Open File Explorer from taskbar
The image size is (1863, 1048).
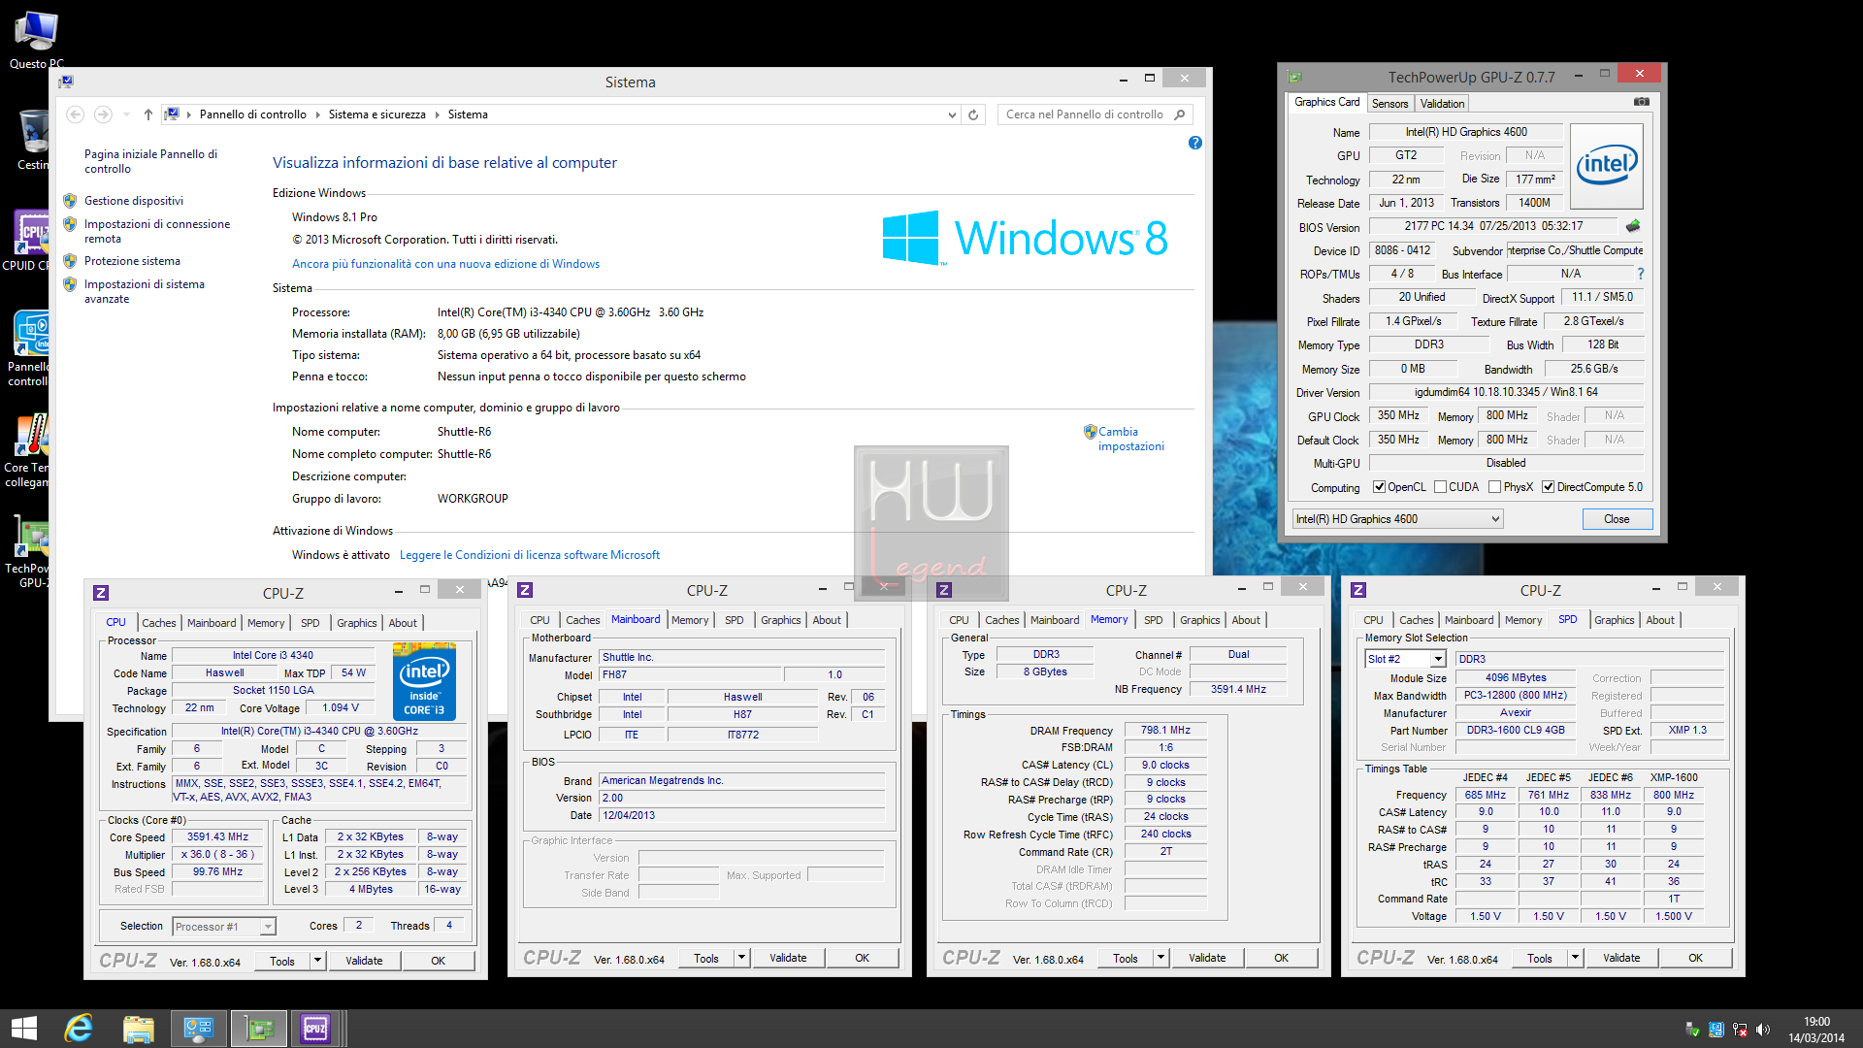138,1029
